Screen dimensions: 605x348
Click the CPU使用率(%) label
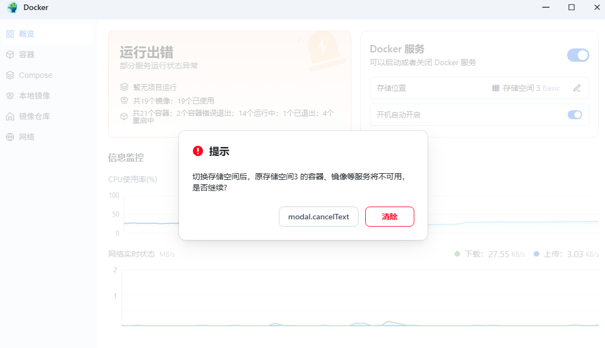pos(133,179)
